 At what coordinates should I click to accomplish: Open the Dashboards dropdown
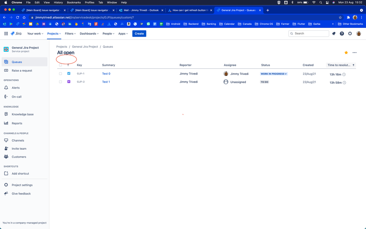[x=89, y=33]
